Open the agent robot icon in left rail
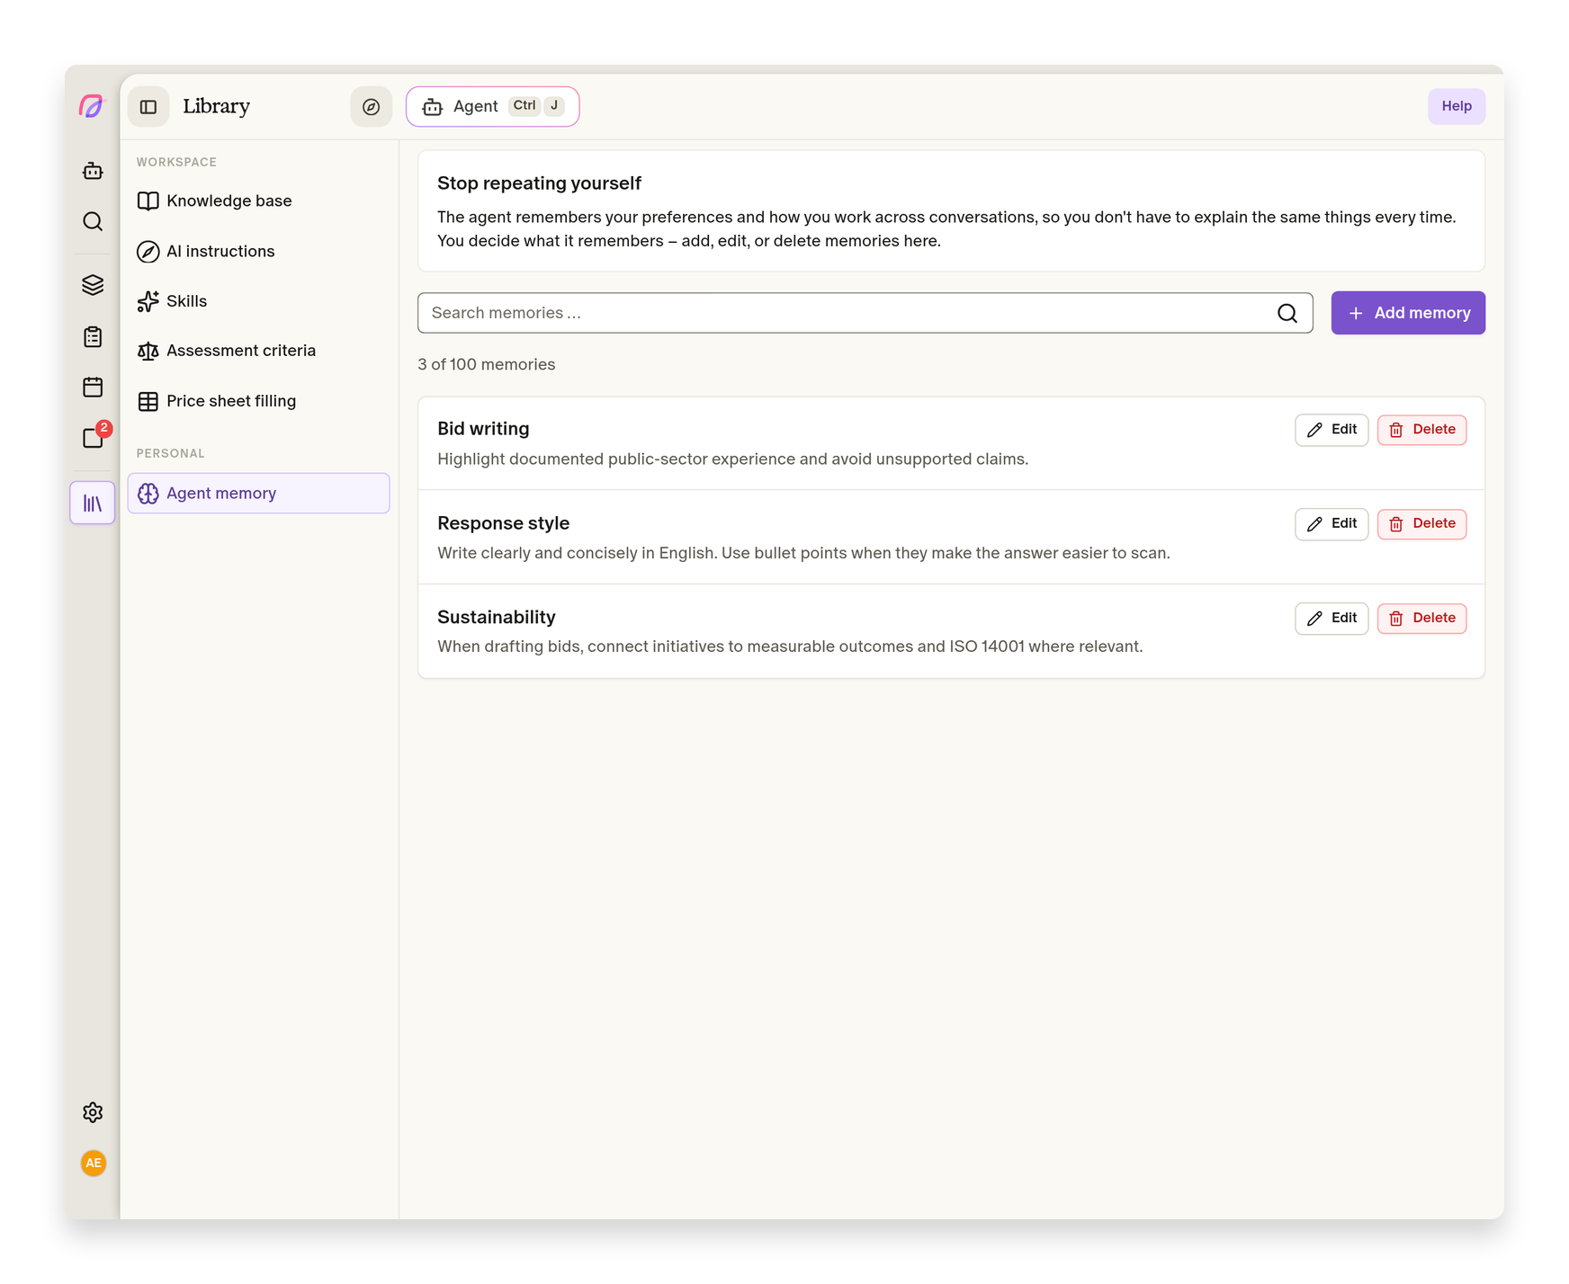 93,171
